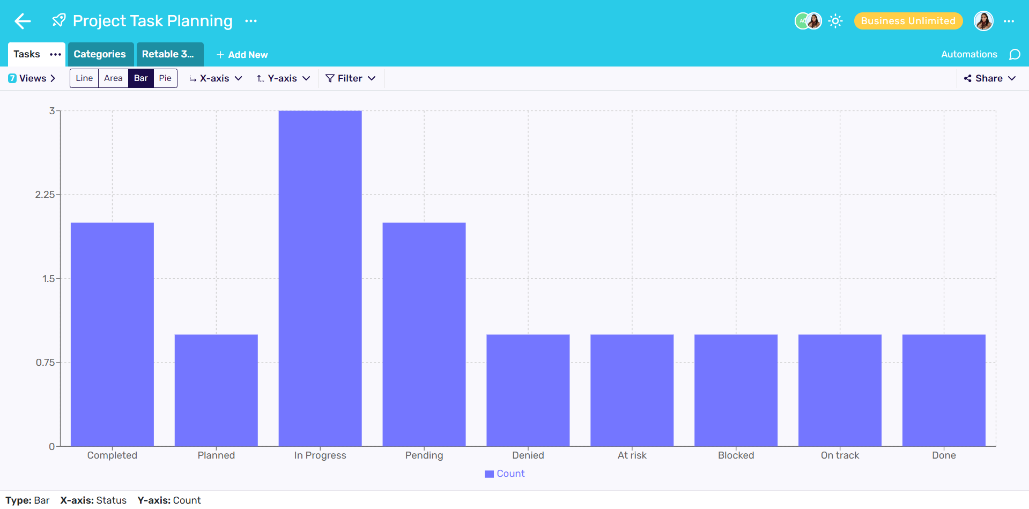The height and width of the screenshot is (509, 1029).
Task: Click the pin icon next to the project title
Action: pos(58,20)
